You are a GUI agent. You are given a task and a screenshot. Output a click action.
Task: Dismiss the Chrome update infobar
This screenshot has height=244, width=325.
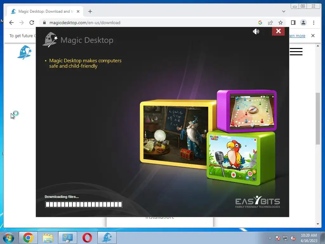click(313, 36)
